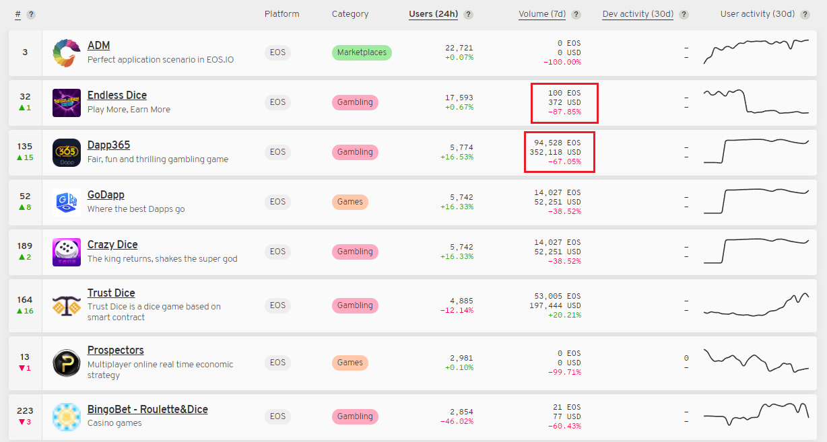The width and height of the screenshot is (827, 442).
Task: Click the GoDapp app logo
Action: point(67,202)
